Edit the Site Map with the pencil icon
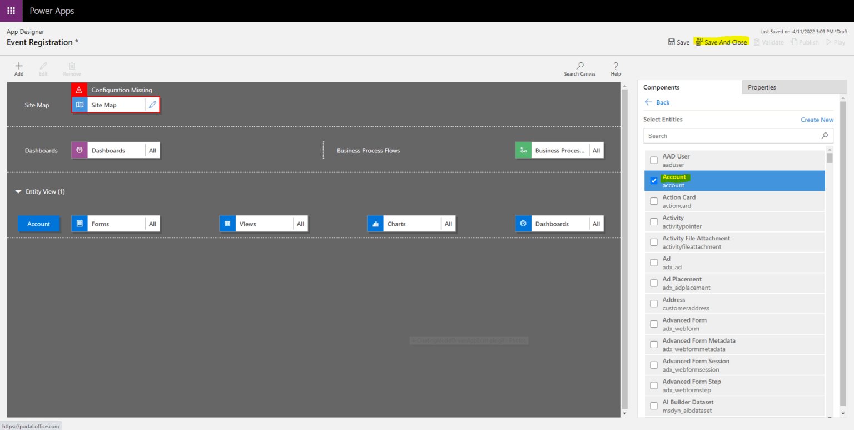854x430 pixels. (152, 105)
